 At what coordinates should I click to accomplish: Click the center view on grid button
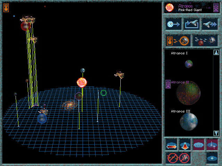click(212, 158)
